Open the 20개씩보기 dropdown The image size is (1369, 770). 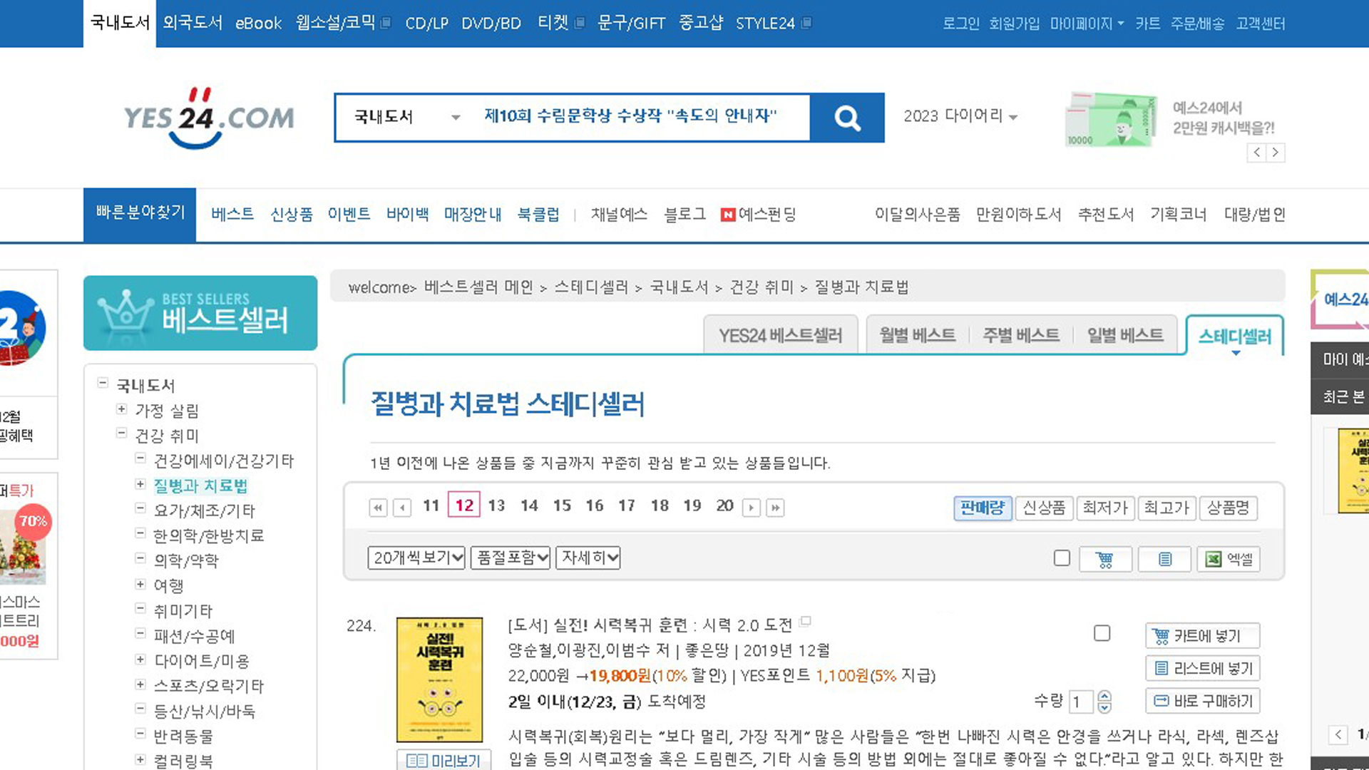[x=417, y=558]
